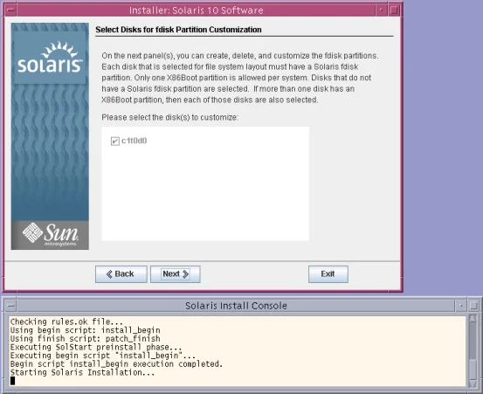The image size is (483, 394).
Task: Click the Installer: Solaris 10 Software title bar
Action: pos(197,10)
